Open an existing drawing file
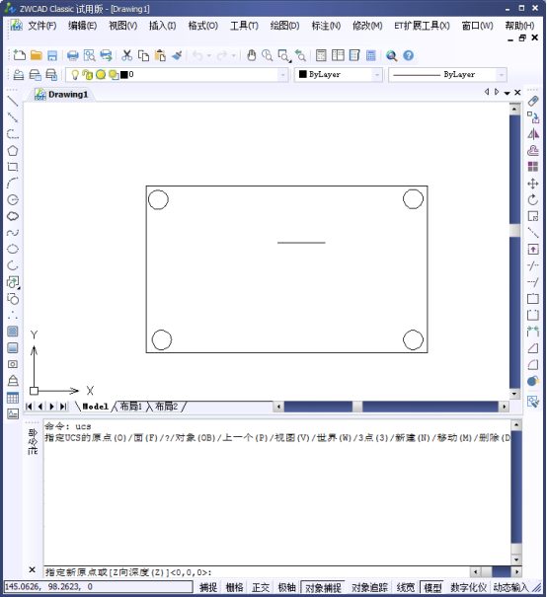 (x=36, y=55)
